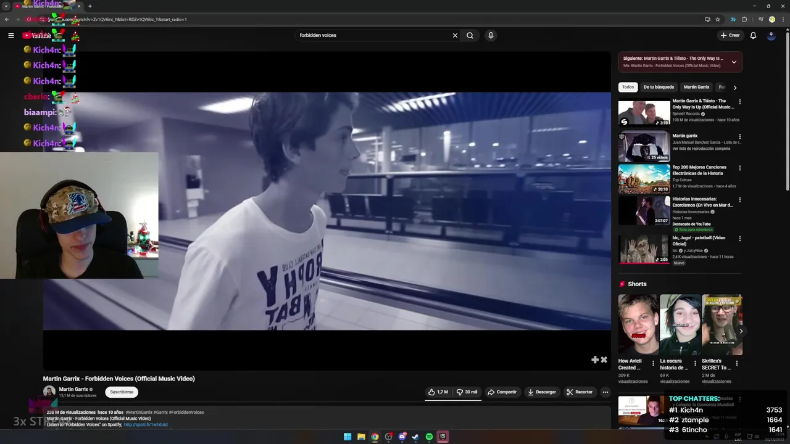
Task: Open the Martin Garrix channel name link
Action: click(x=73, y=390)
